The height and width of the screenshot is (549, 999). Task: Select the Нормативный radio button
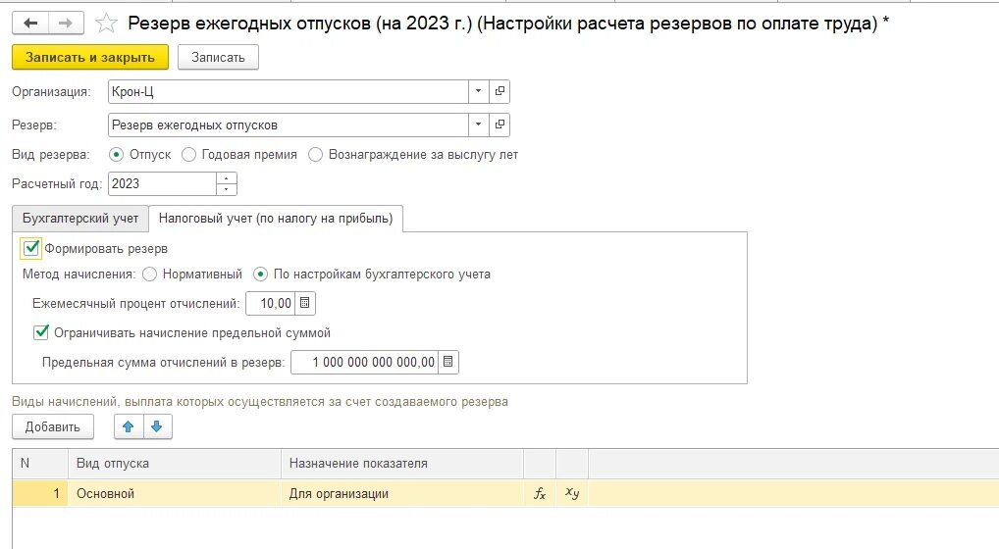click(150, 274)
